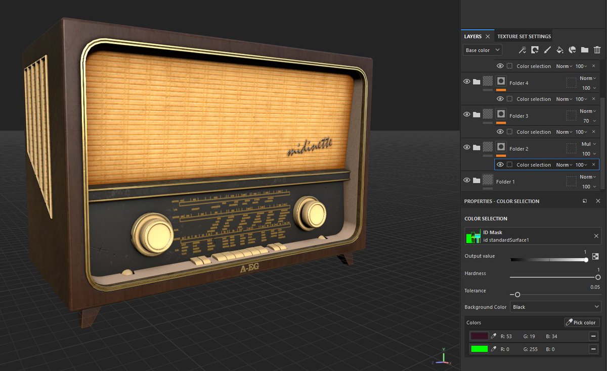Screen dimensions: 607x371
Task: Hide Folder 4 with its eye icon
Action: pos(466,82)
